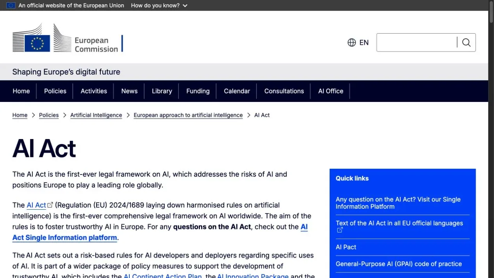Viewport: 494px width, 278px height.
Task: Click the AI Act page heading
Action: coord(44,148)
